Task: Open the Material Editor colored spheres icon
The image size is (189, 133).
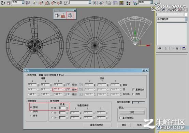Action: tap(129, 3)
